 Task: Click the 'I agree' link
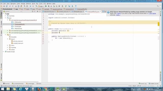tap(119, 13)
